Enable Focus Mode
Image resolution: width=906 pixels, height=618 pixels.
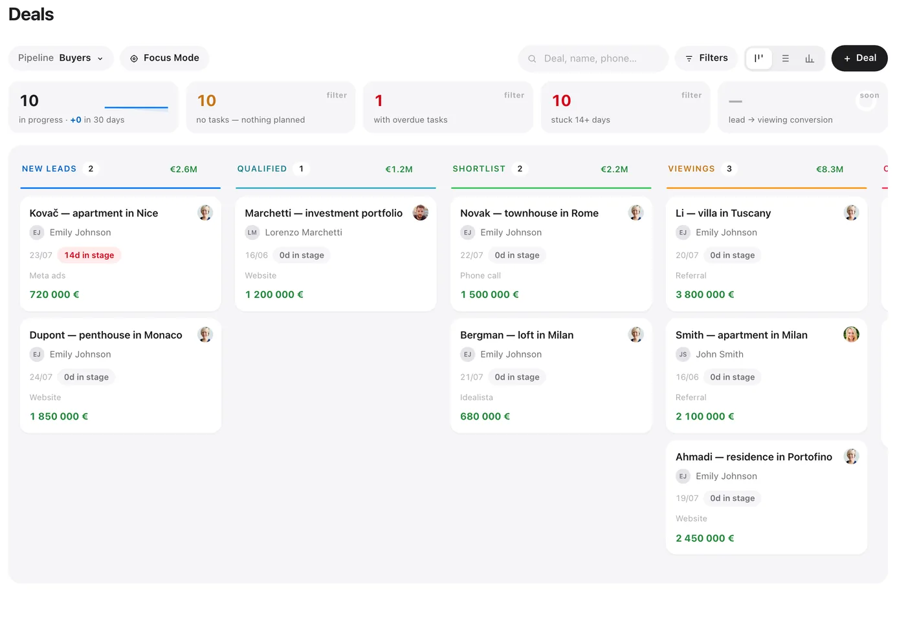point(164,58)
